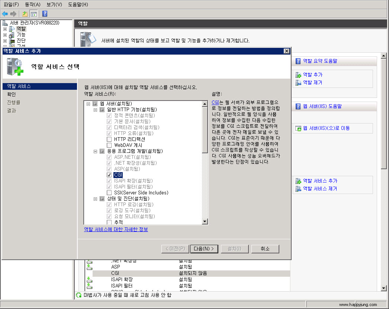Click the 역할 추가 icon

pyautogui.click(x=298, y=75)
